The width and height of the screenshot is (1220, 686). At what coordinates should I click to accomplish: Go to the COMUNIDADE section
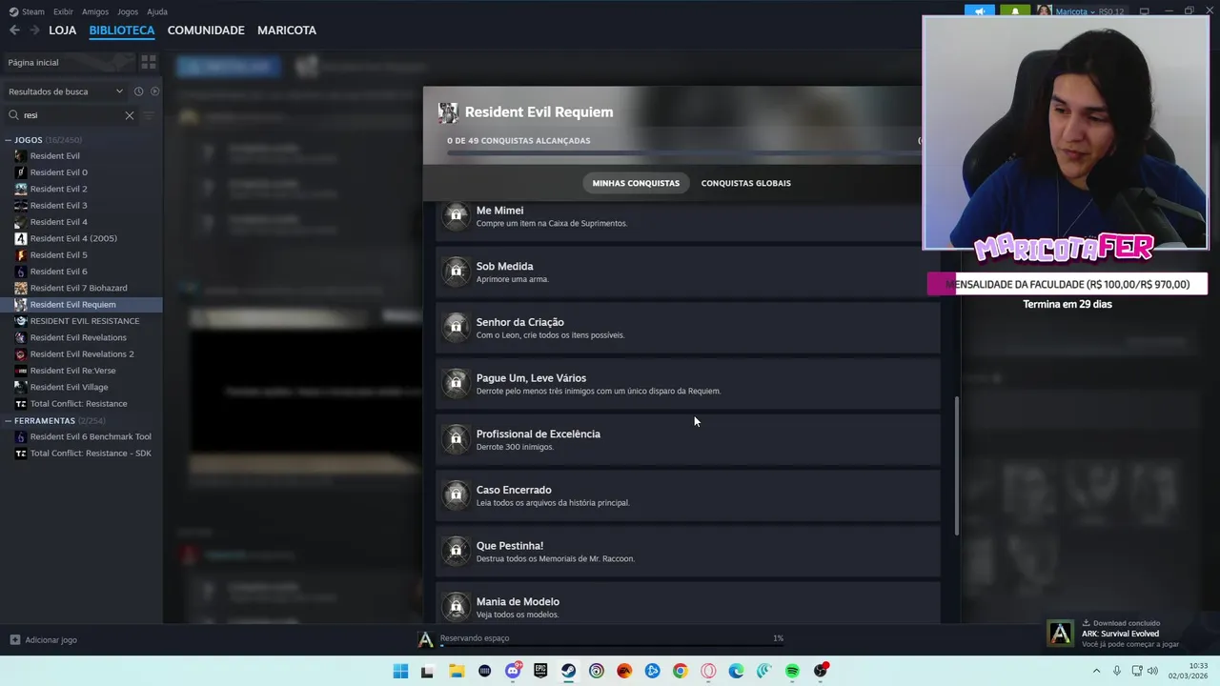coord(206,30)
